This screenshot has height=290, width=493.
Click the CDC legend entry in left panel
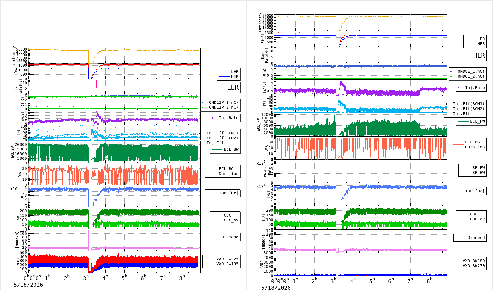tap(227, 215)
